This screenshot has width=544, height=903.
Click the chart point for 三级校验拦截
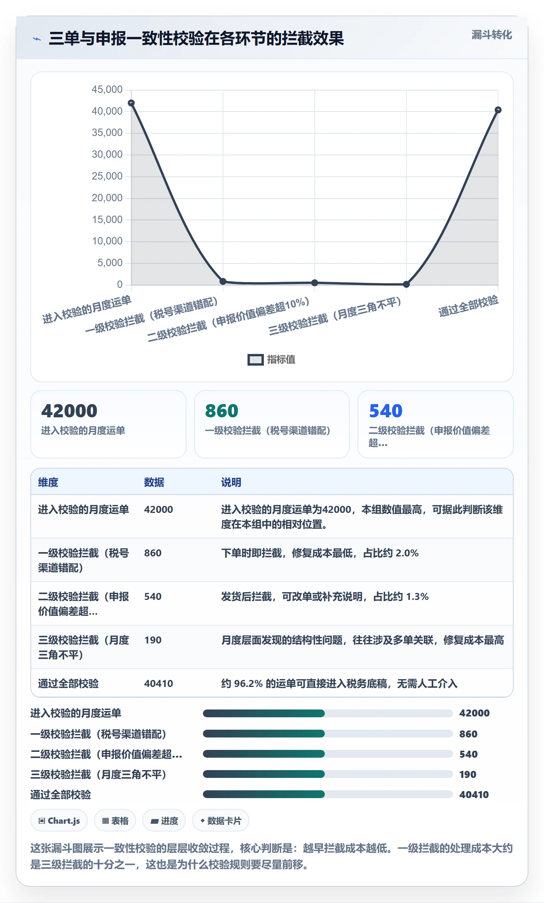406,284
